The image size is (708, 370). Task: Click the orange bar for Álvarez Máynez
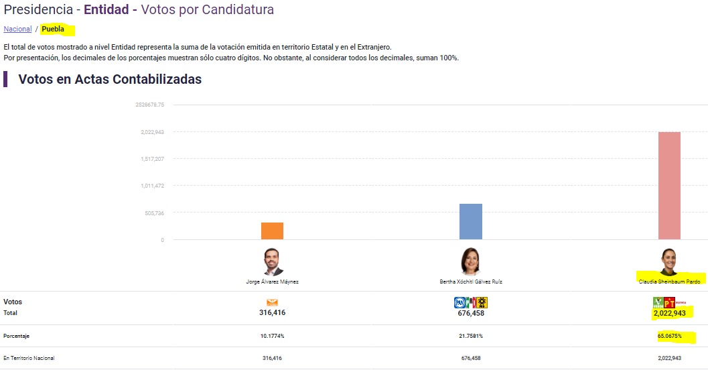272,231
